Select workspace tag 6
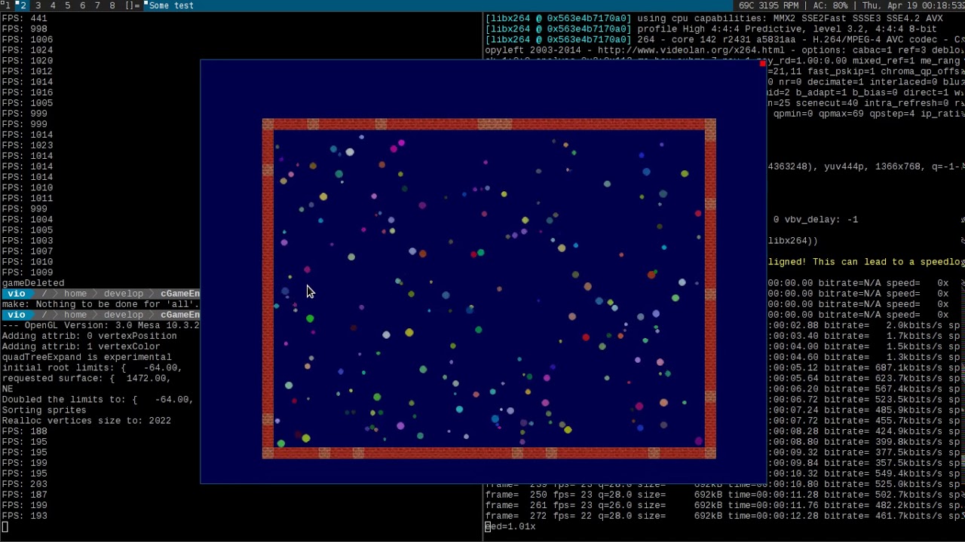This screenshot has width=965, height=542. click(83, 5)
